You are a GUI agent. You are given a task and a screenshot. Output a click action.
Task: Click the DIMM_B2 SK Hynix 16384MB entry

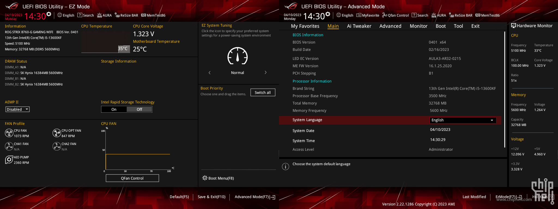tap(34, 84)
